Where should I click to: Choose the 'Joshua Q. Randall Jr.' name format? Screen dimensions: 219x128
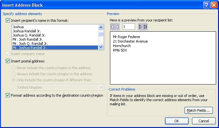(29, 35)
